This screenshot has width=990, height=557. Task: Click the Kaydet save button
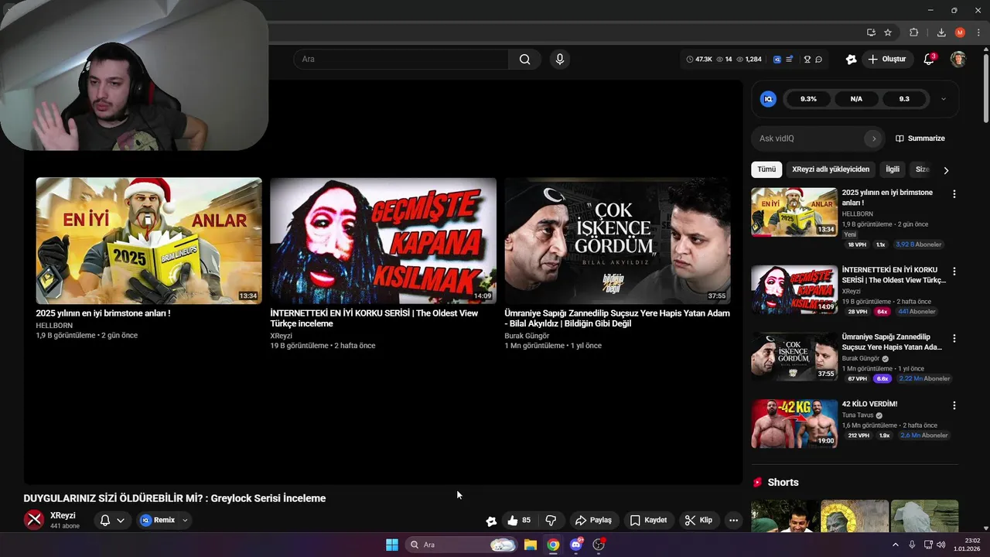click(648, 521)
